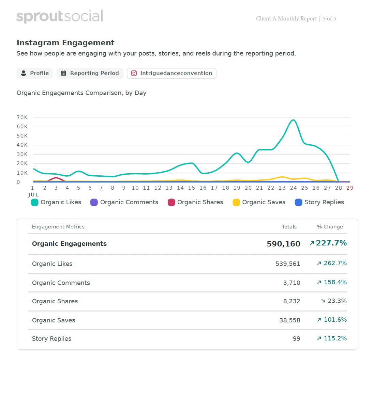Click the up arrow beside 115.2%

tap(319, 339)
